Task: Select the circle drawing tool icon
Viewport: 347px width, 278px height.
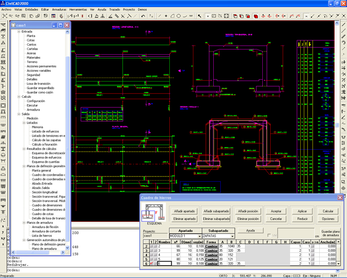Action: [x=179, y=16]
